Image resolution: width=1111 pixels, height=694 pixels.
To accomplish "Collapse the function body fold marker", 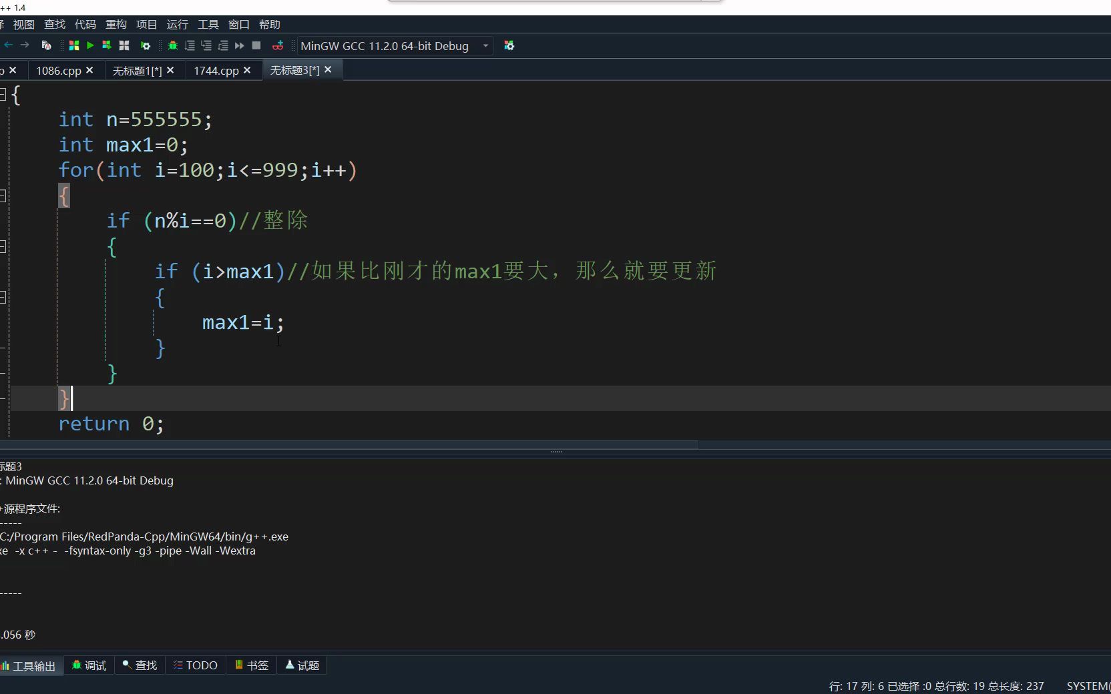I will (x=3, y=95).
